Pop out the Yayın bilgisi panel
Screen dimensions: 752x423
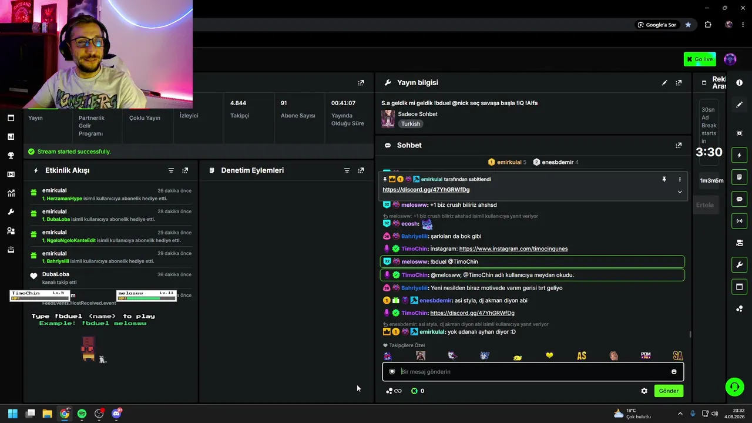(679, 83)
